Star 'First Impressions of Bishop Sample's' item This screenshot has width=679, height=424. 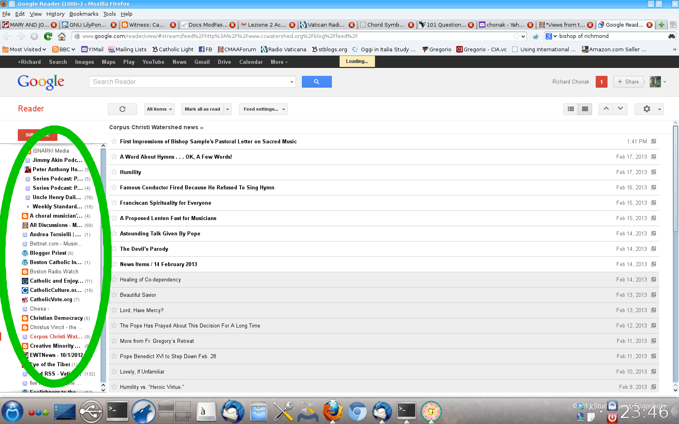[x=114, y=141]
